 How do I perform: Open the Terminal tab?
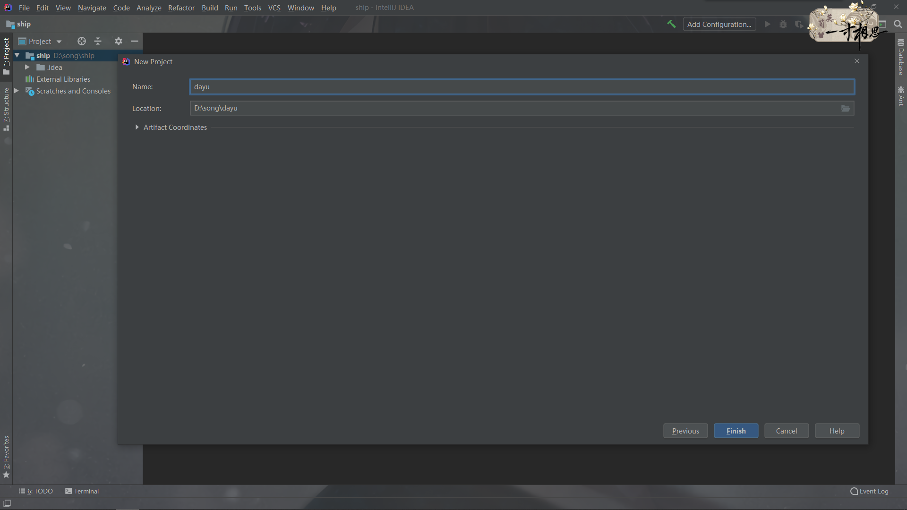[82, 491]
